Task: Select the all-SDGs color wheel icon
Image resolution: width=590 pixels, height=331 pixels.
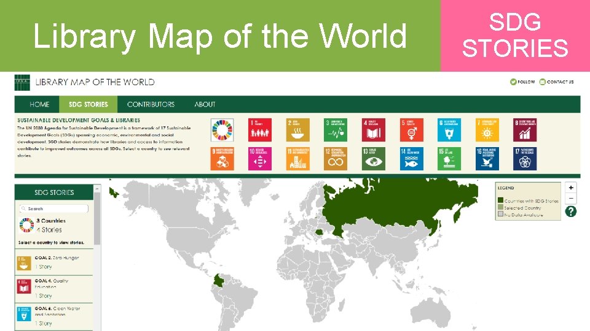Action: (222, 130)
